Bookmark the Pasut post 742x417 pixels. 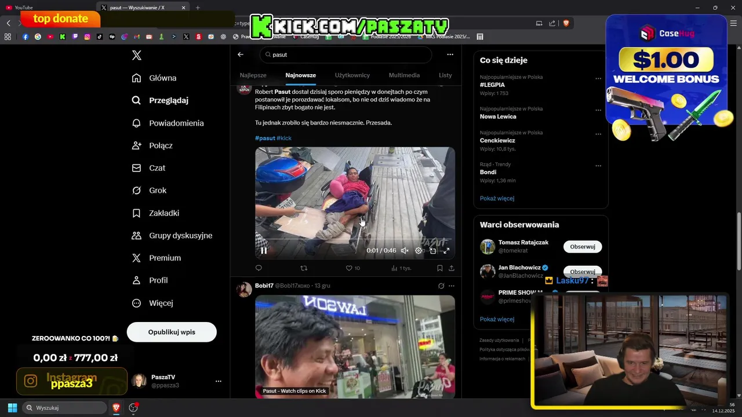click(439, 268)
